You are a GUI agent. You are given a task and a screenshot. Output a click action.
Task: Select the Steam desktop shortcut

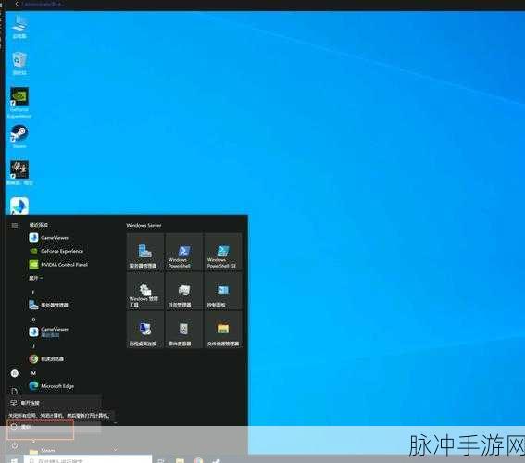pyautogui.click(x=19, y=137)
